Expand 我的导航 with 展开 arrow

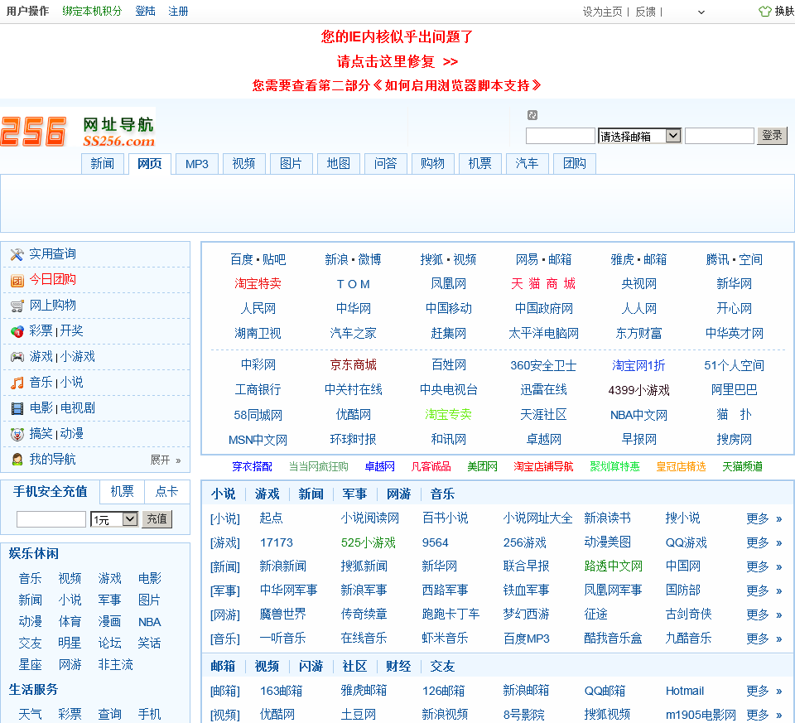coord(166,460)
